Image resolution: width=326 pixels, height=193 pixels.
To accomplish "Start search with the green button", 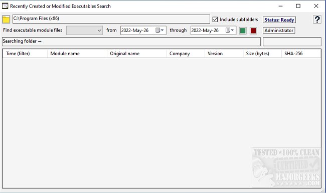I will 243,31.
